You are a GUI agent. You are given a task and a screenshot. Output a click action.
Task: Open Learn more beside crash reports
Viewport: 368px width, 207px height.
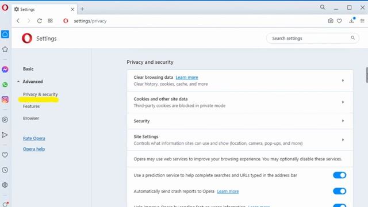(x=228, y=191)
